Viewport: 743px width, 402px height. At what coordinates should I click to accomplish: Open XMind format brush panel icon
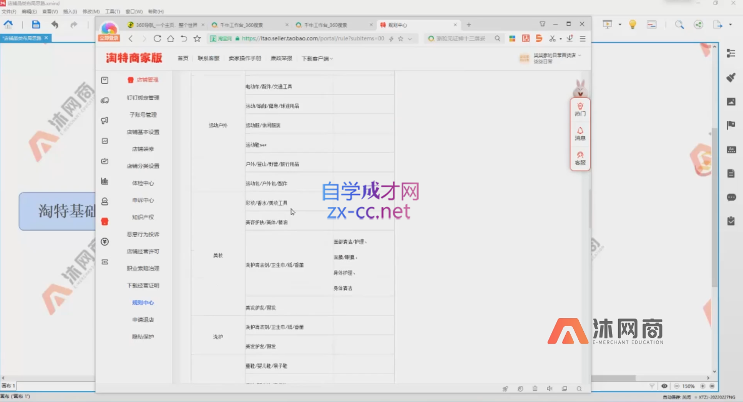[731, 77]
